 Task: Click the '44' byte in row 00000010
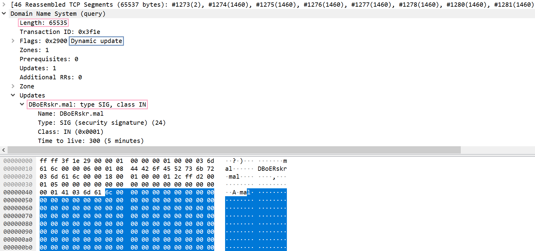click(x=134, y=169)
